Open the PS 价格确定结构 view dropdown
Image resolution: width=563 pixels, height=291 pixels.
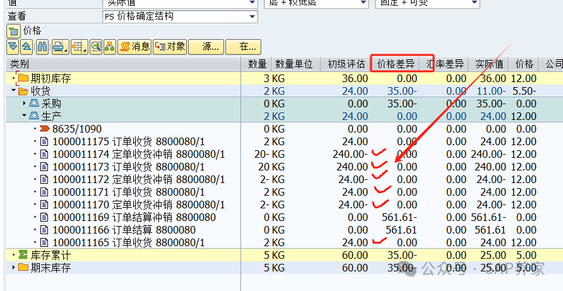pyautogui.click(x=252, y=16)
